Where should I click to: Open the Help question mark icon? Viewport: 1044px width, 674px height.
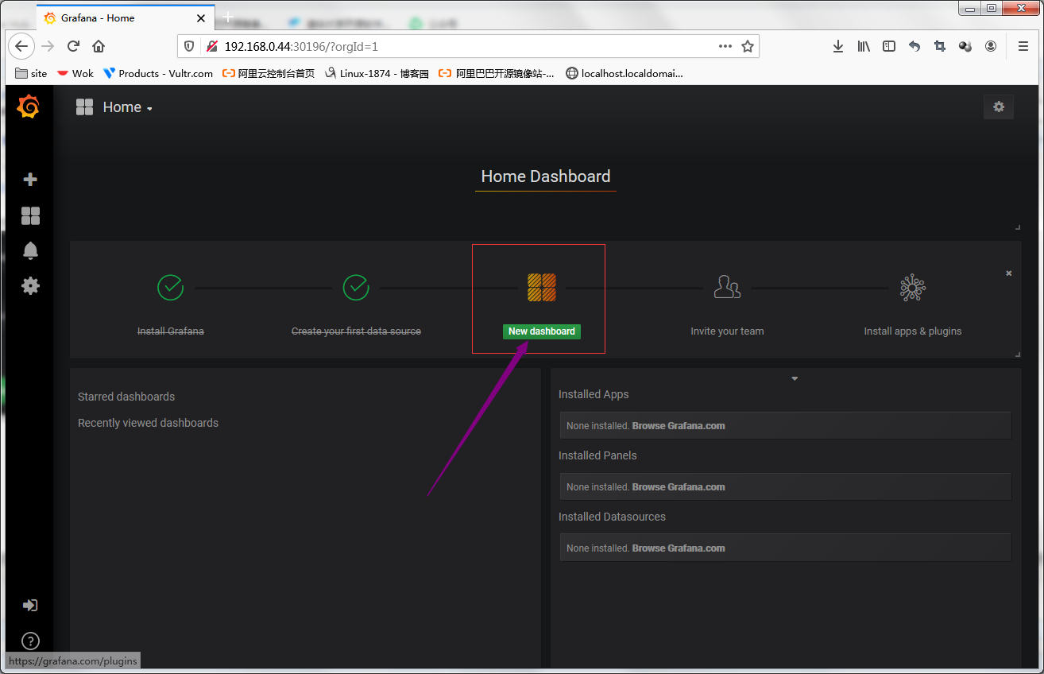(30, 641)
